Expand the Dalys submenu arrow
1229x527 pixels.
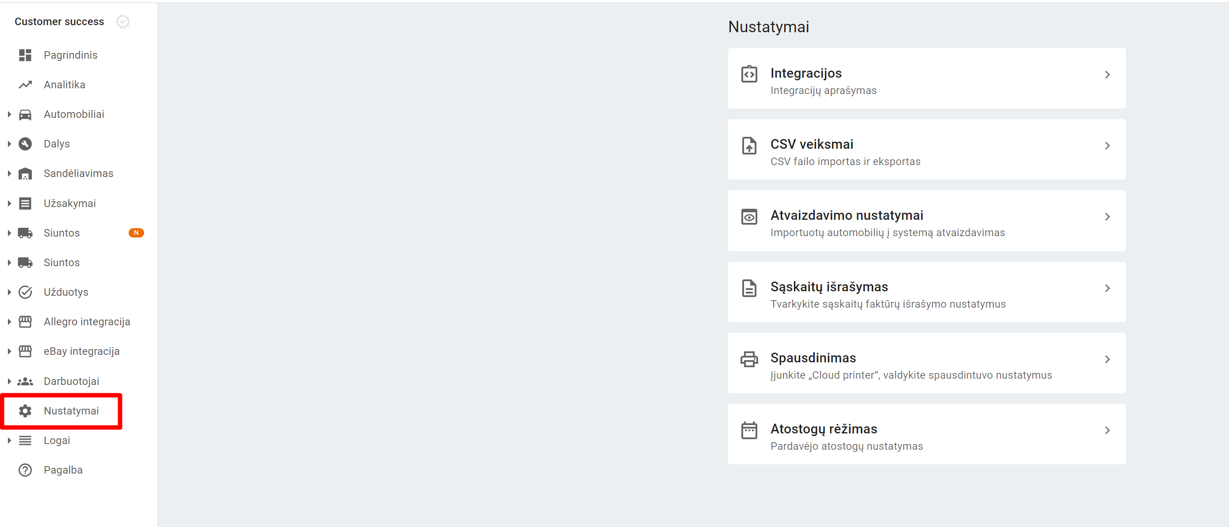coord(9,144)
